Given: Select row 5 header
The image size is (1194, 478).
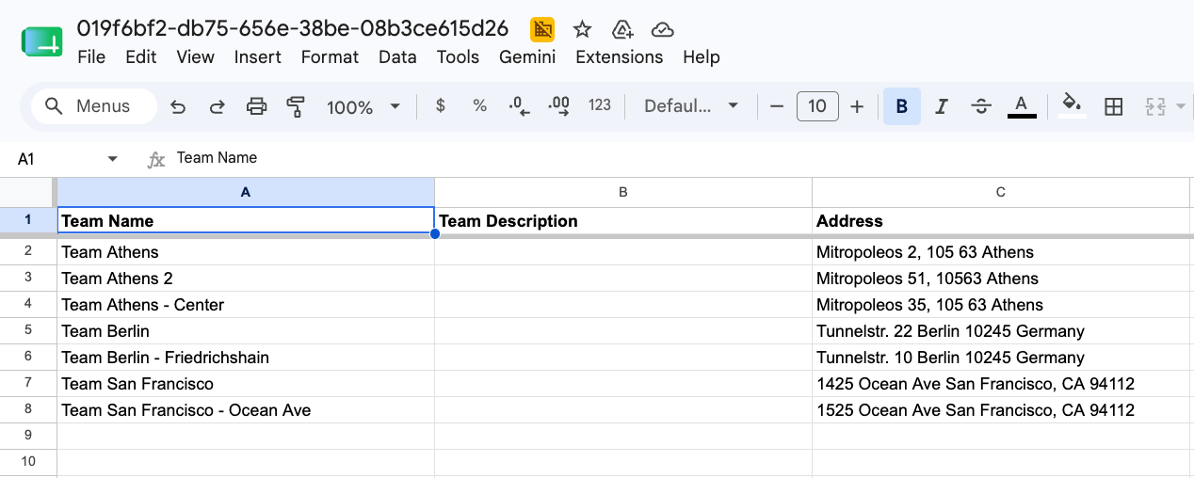Looking at the screenshot, I should (28, 331).
